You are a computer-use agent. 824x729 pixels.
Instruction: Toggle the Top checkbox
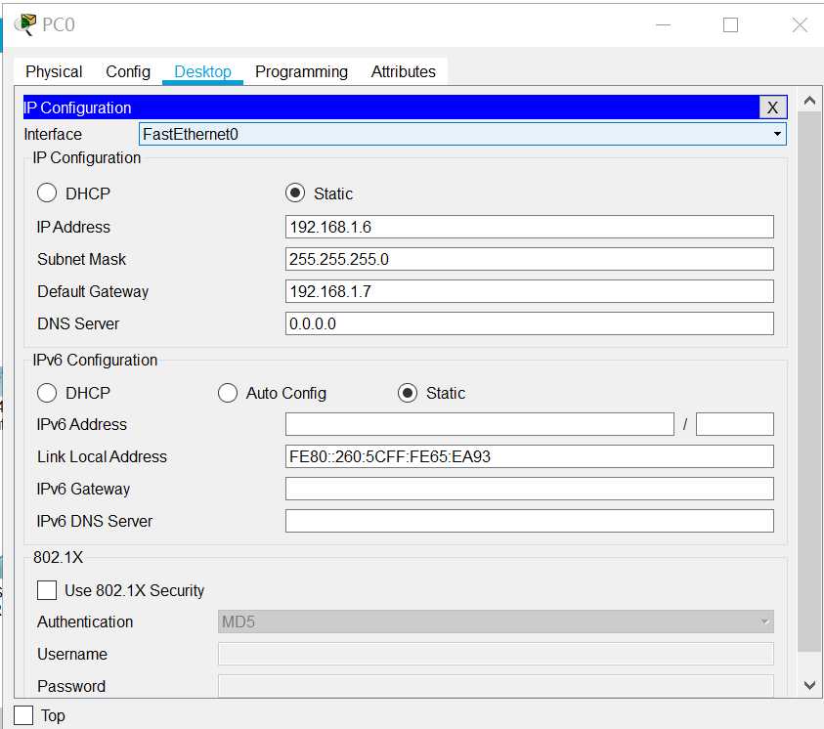[23, 715]
